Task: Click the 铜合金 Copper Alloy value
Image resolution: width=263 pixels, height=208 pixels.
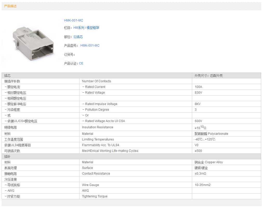Action: coord(209,162)
